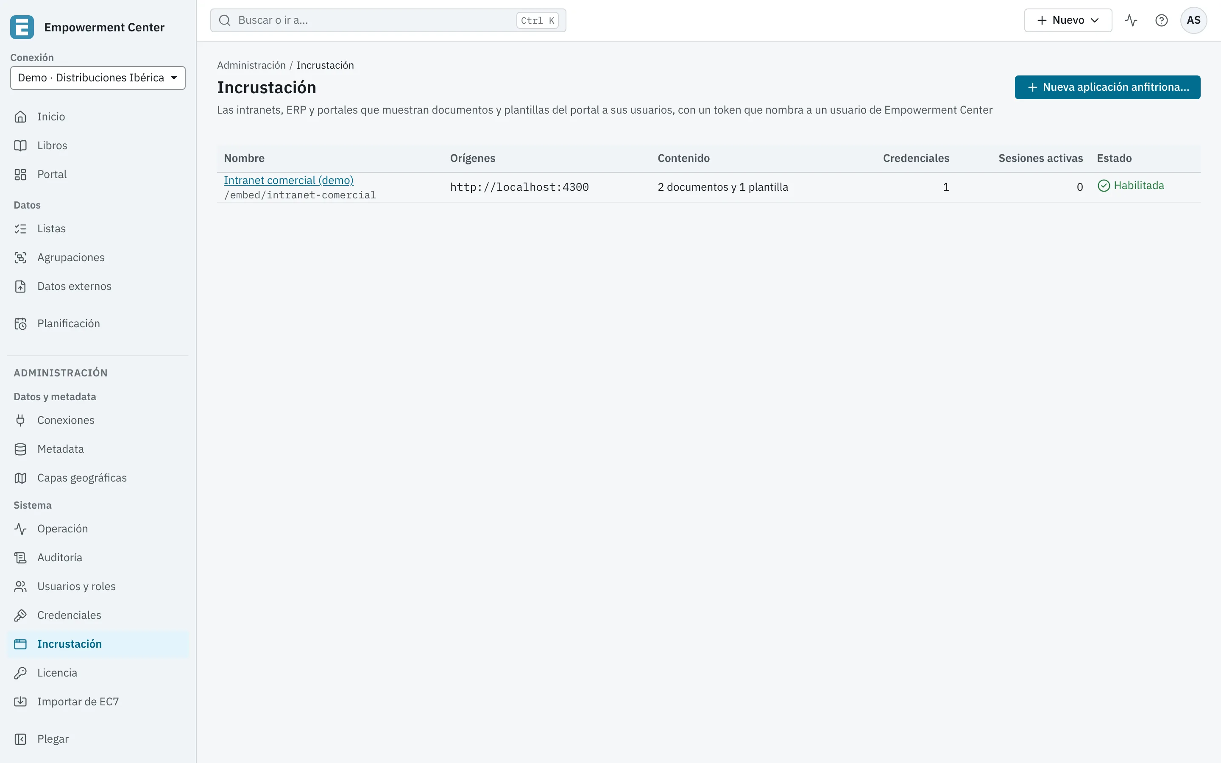Click the Planificación calendar icon
Viewport: 1221px width, 763px height.
coord(20,324)
